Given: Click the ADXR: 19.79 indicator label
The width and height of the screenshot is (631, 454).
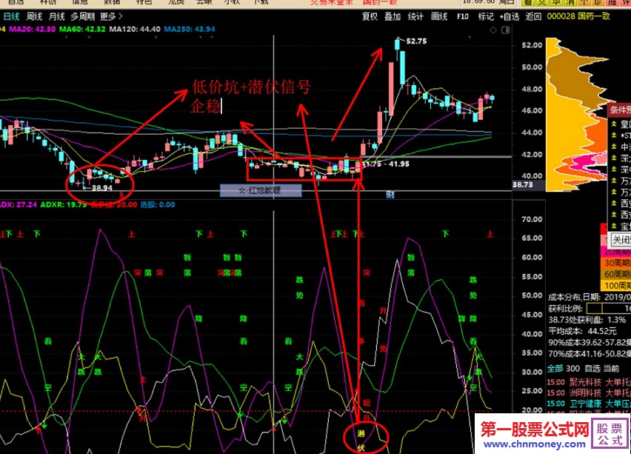Looking at the screenshot, I should pos(63,204).
